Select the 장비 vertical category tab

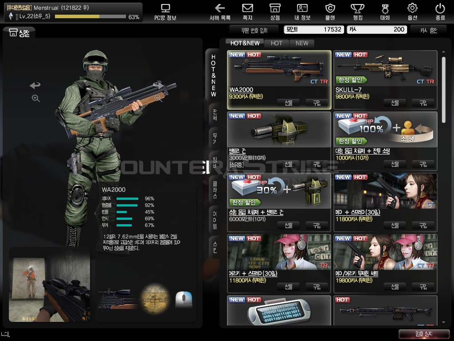[x=215, y=162]
